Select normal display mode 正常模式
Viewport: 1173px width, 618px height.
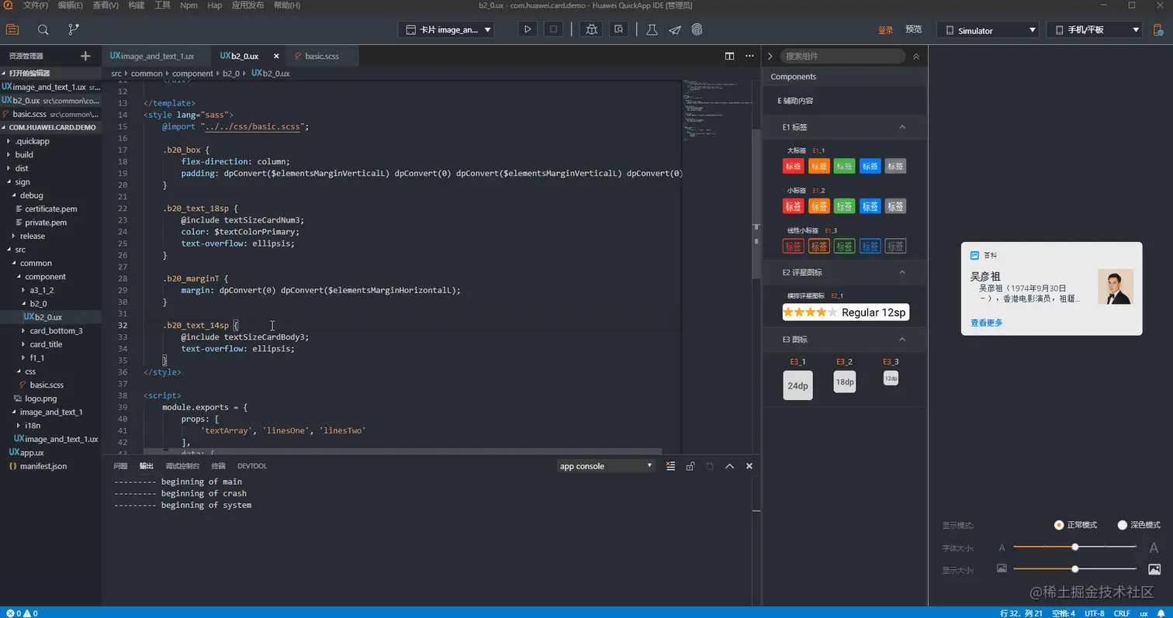1076,525
